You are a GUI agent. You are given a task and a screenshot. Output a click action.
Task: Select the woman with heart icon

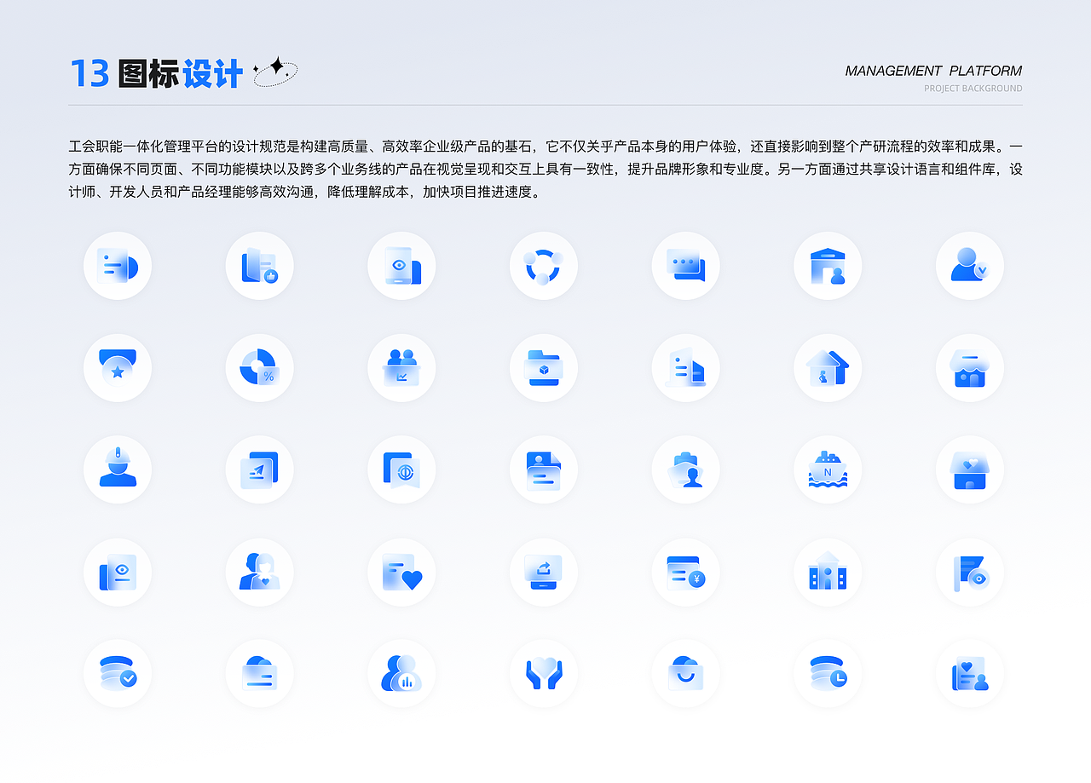[x=260, y=572]
